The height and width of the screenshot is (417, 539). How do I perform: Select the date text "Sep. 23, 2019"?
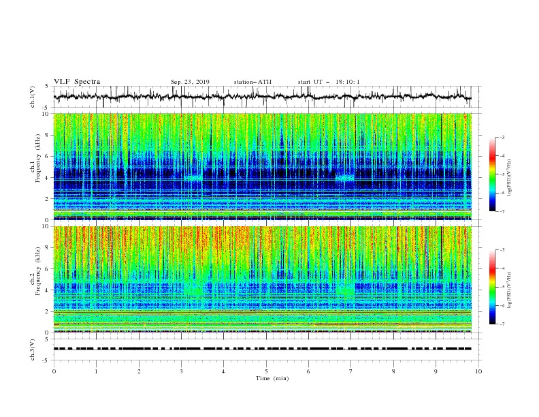(x=190, y=82)
